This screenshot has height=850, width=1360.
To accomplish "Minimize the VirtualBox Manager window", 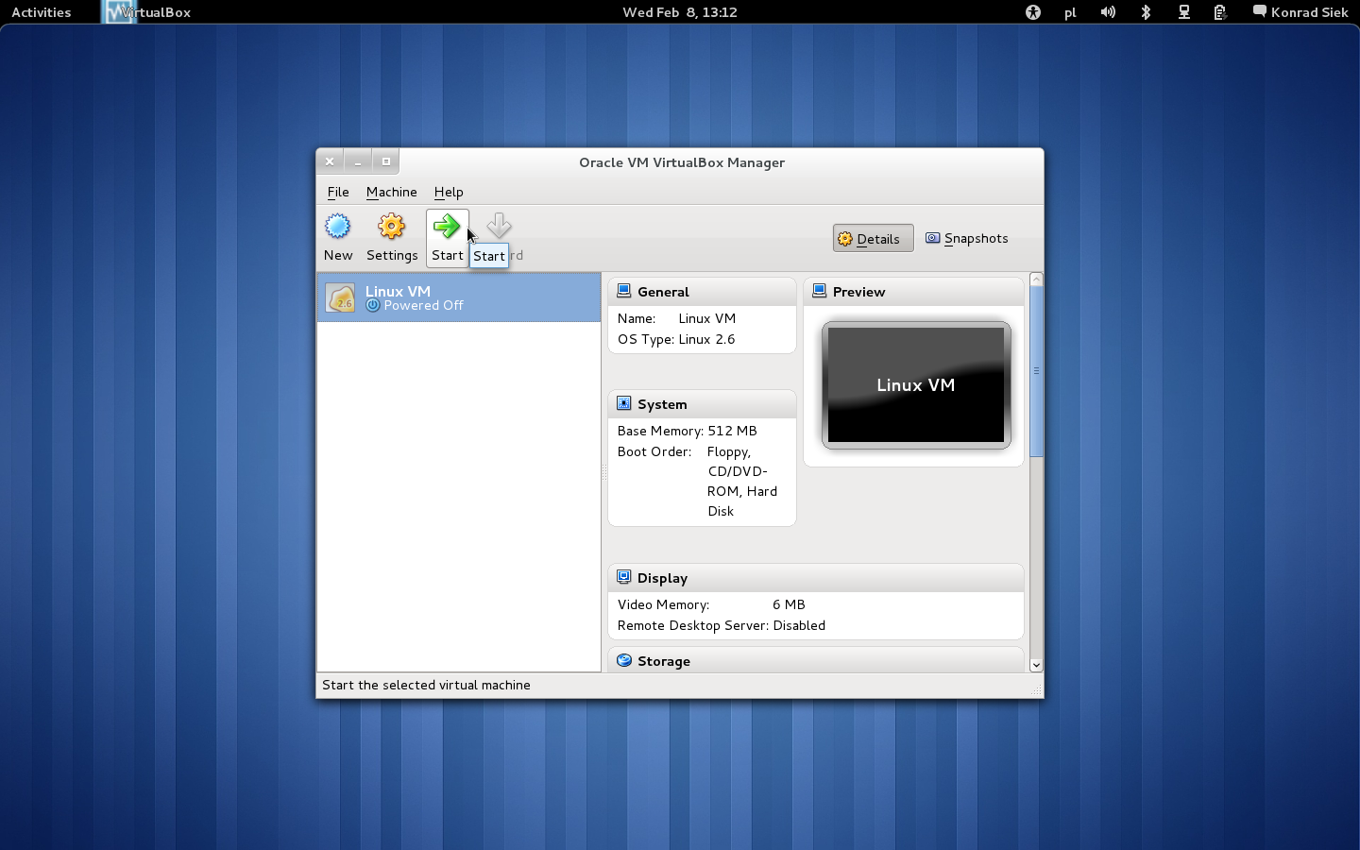I will [x=358, y=161].
